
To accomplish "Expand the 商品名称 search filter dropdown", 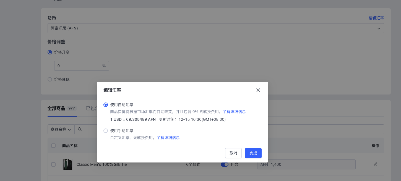I will (61, 129).
